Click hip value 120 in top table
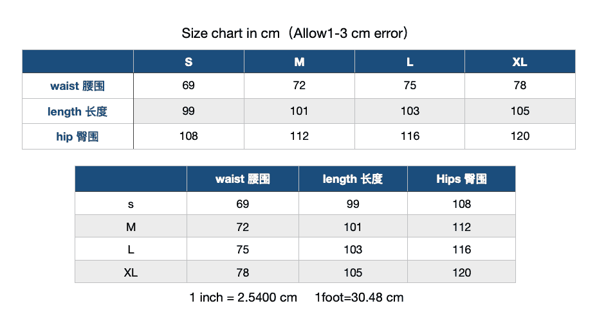This screenshot has width=606, height=326. click(520, 136)
